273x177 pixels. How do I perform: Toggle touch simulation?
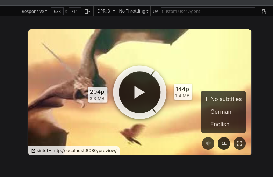(x=264, y=12)
